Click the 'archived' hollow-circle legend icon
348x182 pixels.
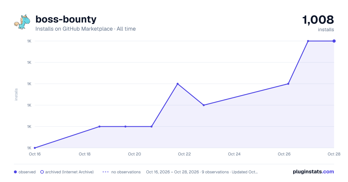click(42, 172)
